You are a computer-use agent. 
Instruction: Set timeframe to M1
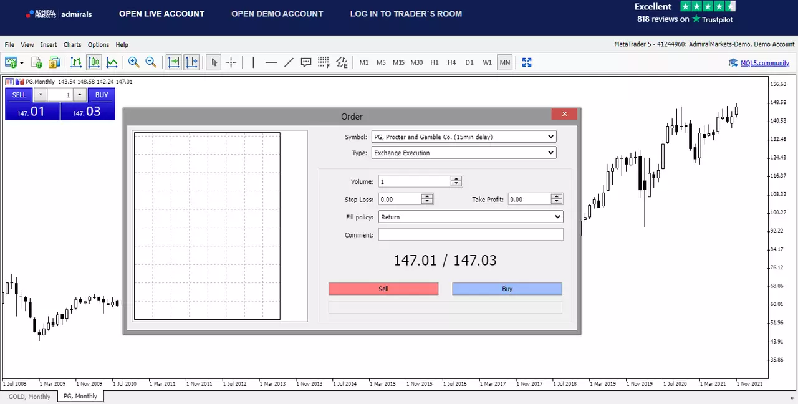click(x=364, y=62)
